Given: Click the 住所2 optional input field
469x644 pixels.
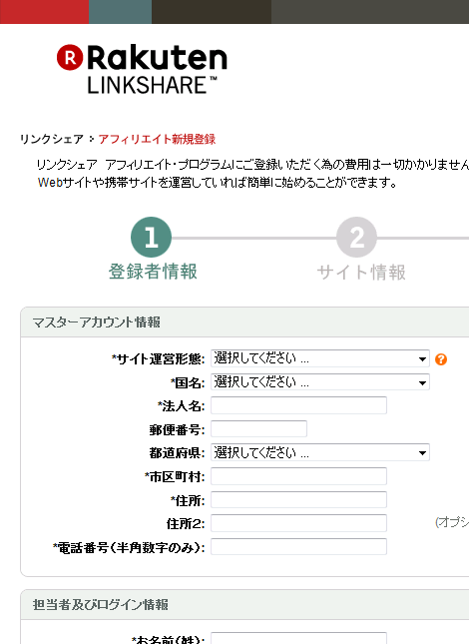Looking at the screenshot, I should (x=298, y=523).
